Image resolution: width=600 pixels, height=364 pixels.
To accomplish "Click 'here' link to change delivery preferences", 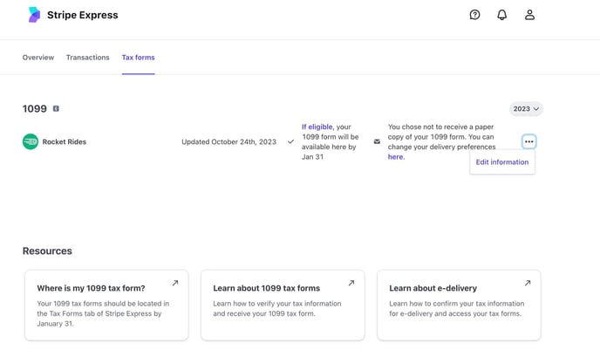I will [x=395, y=157].
